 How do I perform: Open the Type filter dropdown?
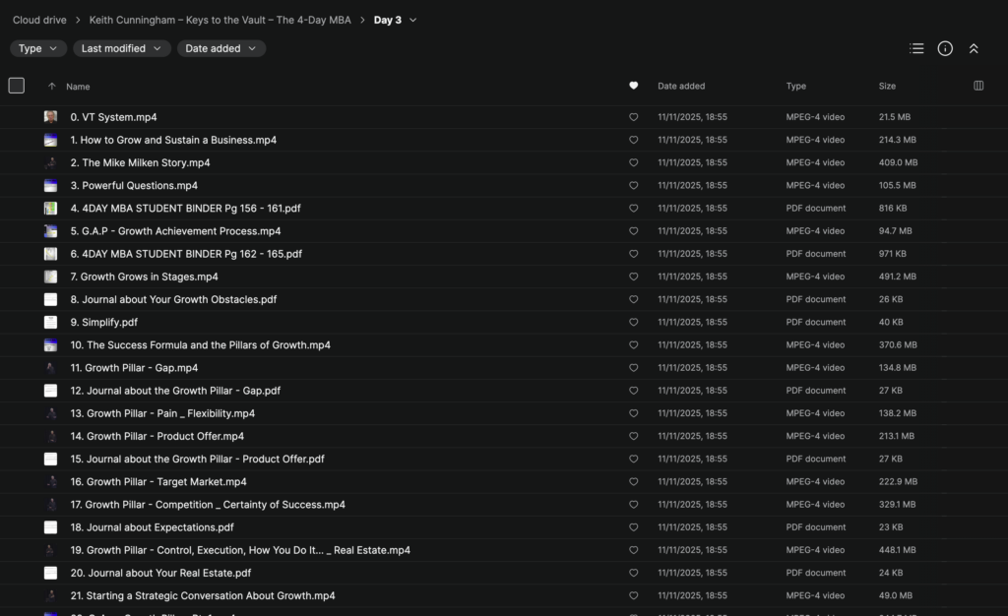(38, 48)
